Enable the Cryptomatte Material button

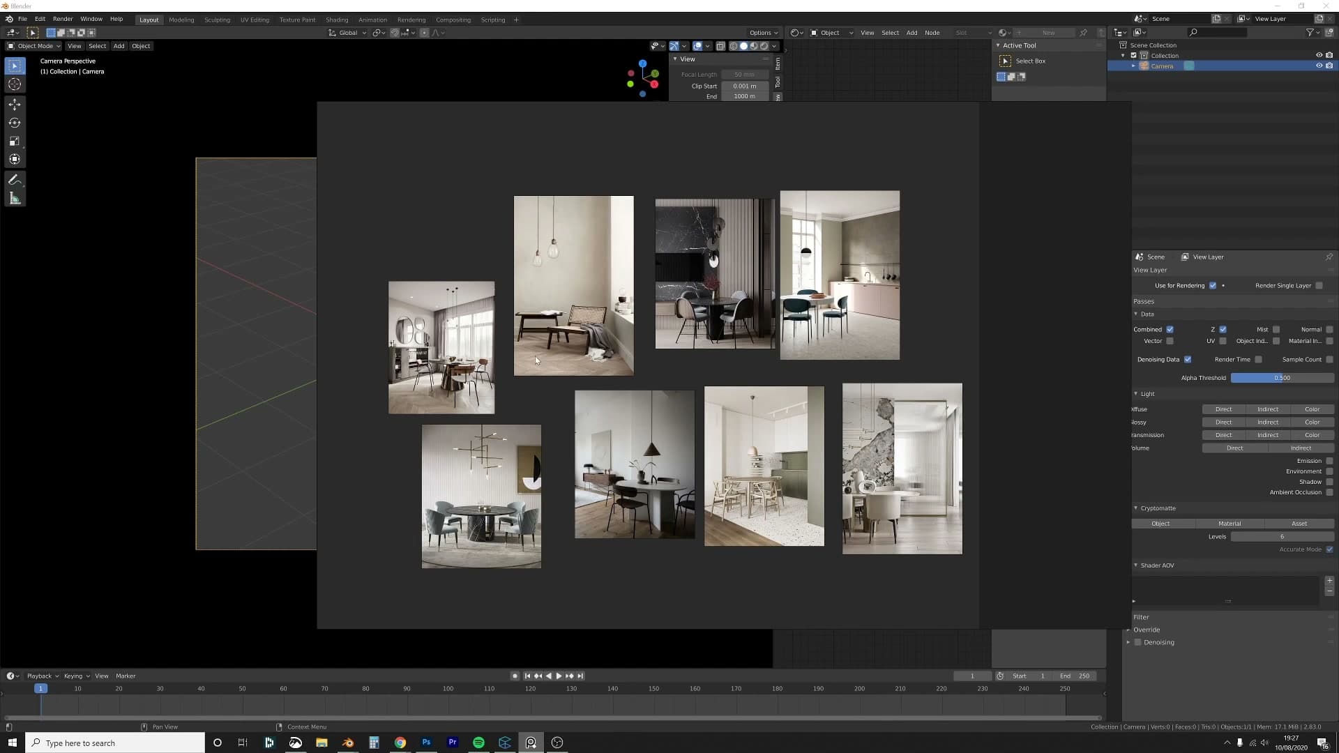[1230, 524]
